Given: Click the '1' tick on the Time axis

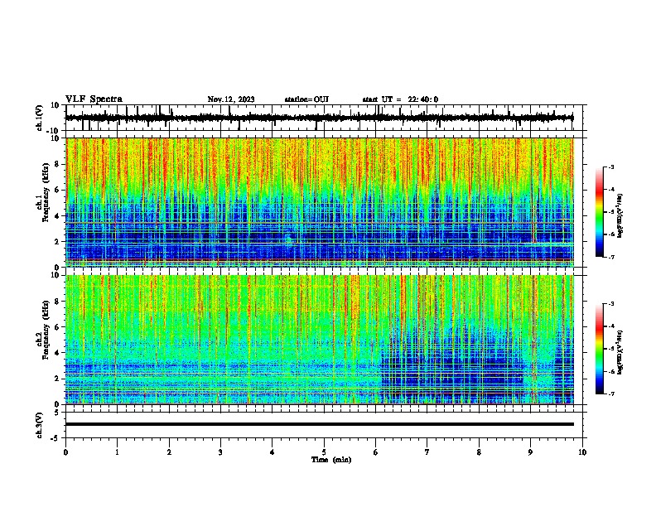Looking at the screenshot, I should (117, 452).
